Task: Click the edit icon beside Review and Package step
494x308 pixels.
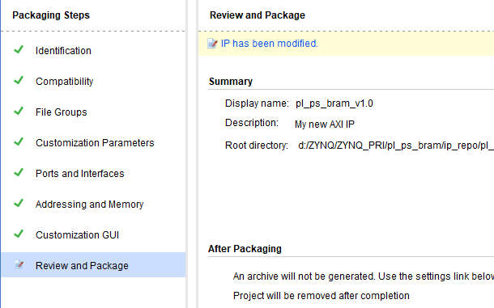Action: pyautogui.click(x=19, y=264)
